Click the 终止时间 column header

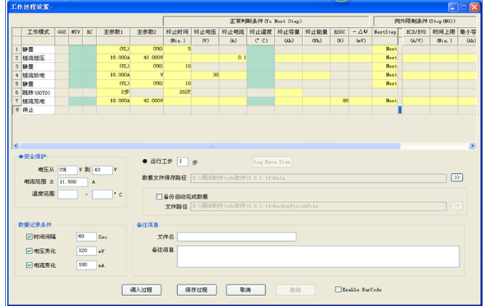coord(177,32)
